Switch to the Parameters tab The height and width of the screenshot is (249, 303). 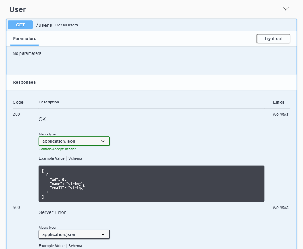tap(24, 39)
